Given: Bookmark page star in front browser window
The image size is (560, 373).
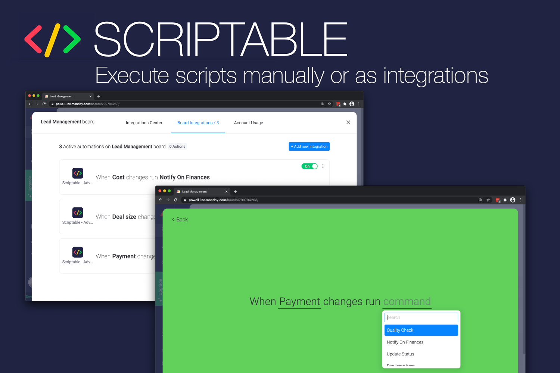Looking at the screenshot, I should (x=488, y=200).
